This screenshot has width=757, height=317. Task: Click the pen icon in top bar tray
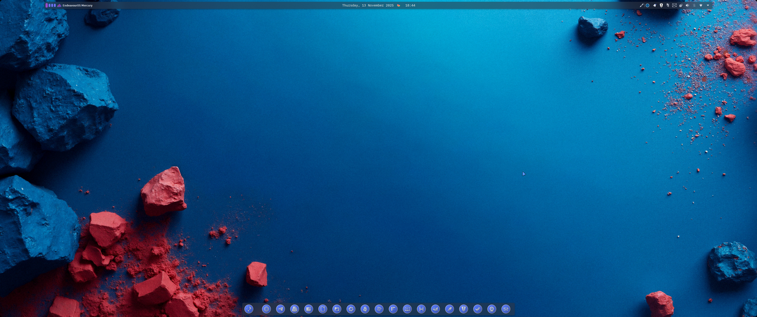click(642, 5)
